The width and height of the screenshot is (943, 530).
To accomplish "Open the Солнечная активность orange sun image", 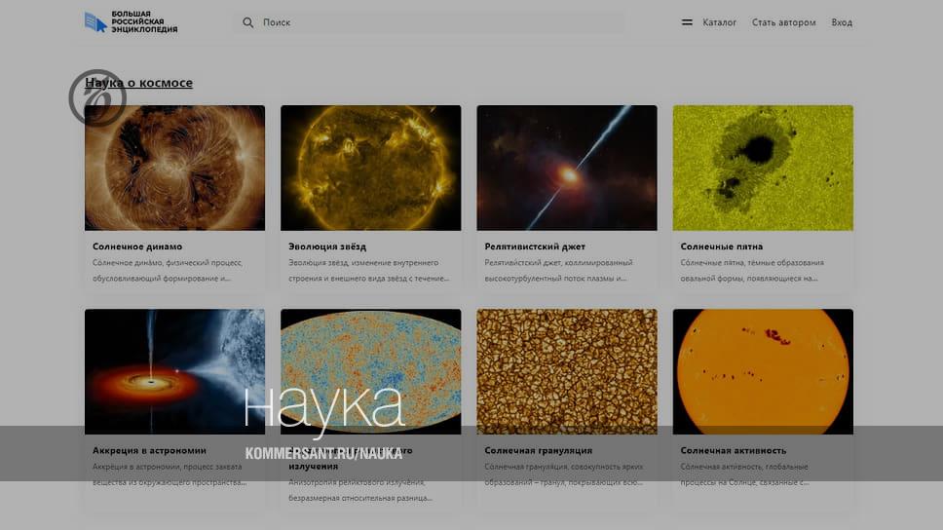I will tap(763, 370).
